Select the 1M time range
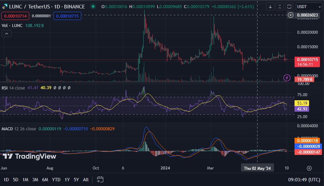324x186 pixels. (x=25, y=179)
